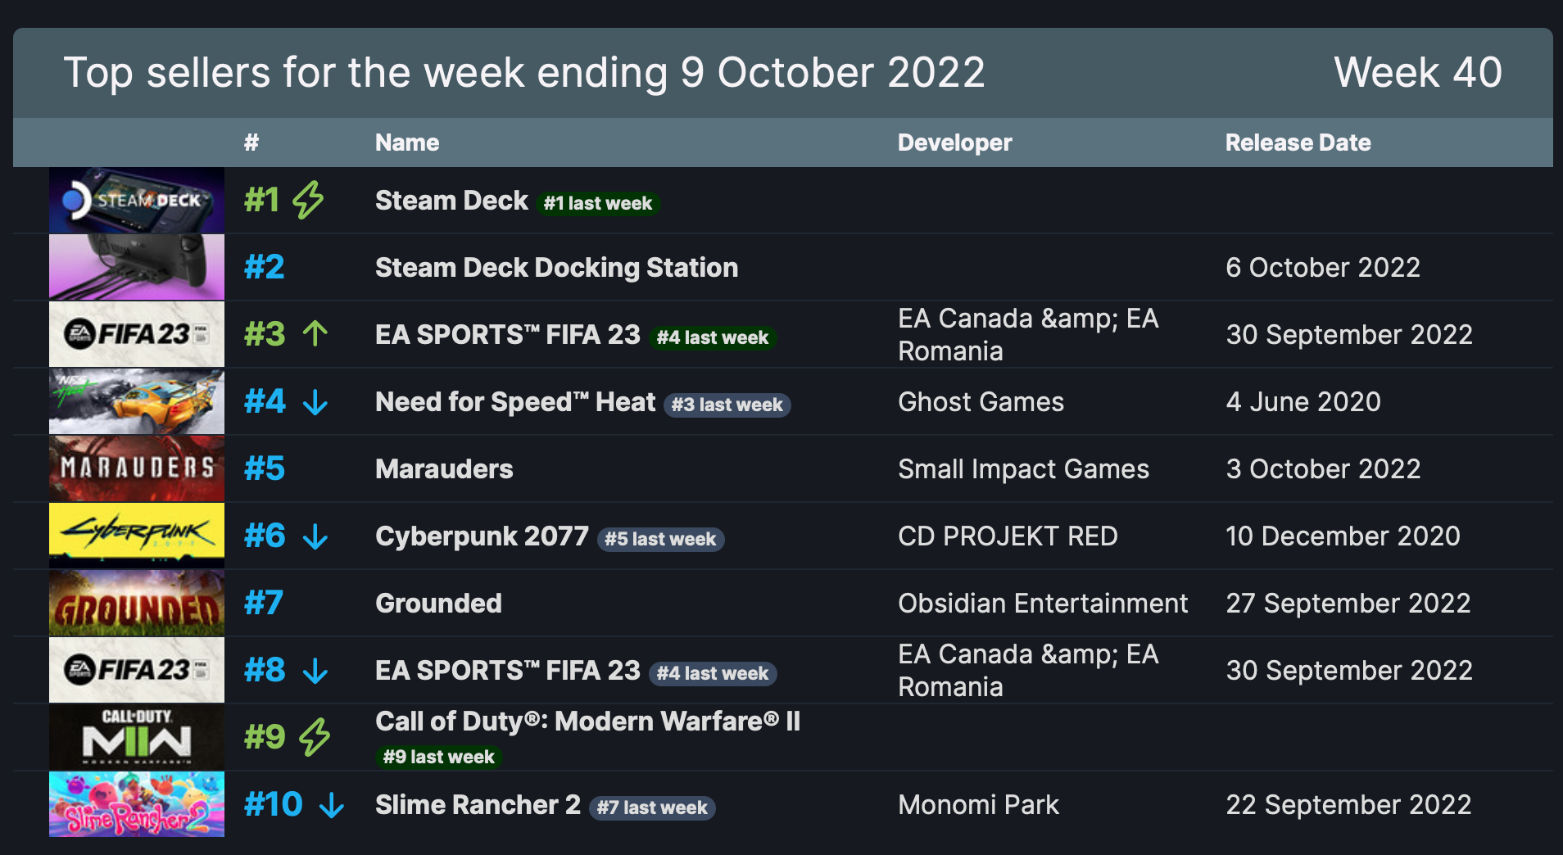Open the Call of Duty: Modern Warfare II title
The width and height of the screenshot is (1563, 855).
tap(587, 722)
